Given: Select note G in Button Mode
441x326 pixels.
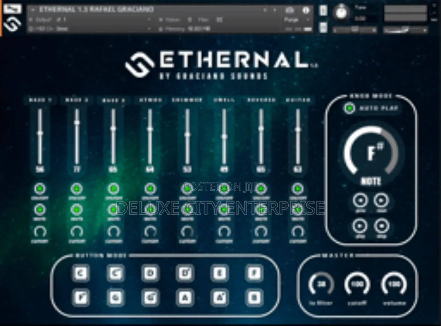Looking at the screenshot, I should click(x=115, y=298).
